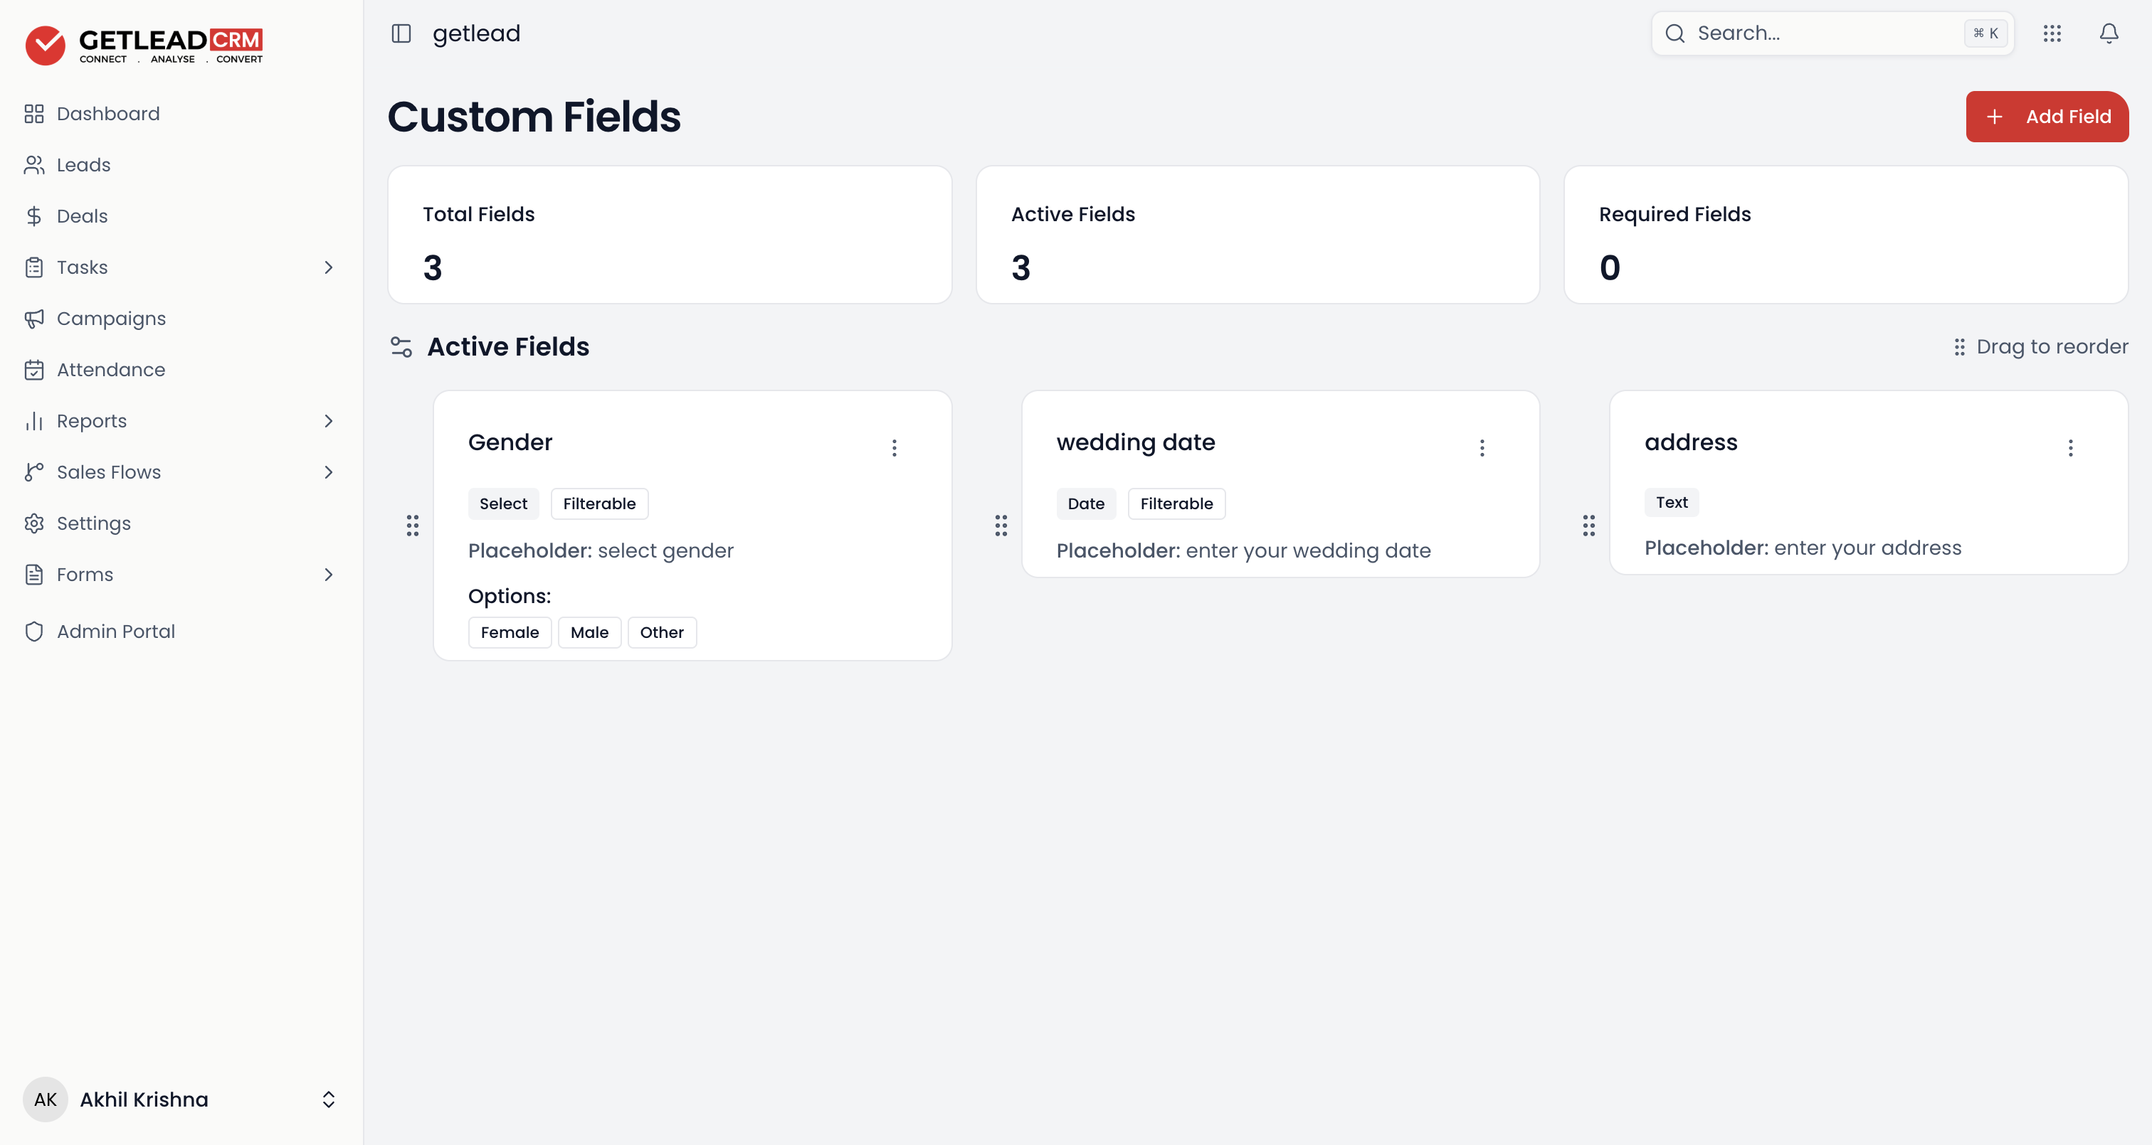Open address field three-dot menu
The image size is (2152, 1145).
click(x=2070, y=447)
